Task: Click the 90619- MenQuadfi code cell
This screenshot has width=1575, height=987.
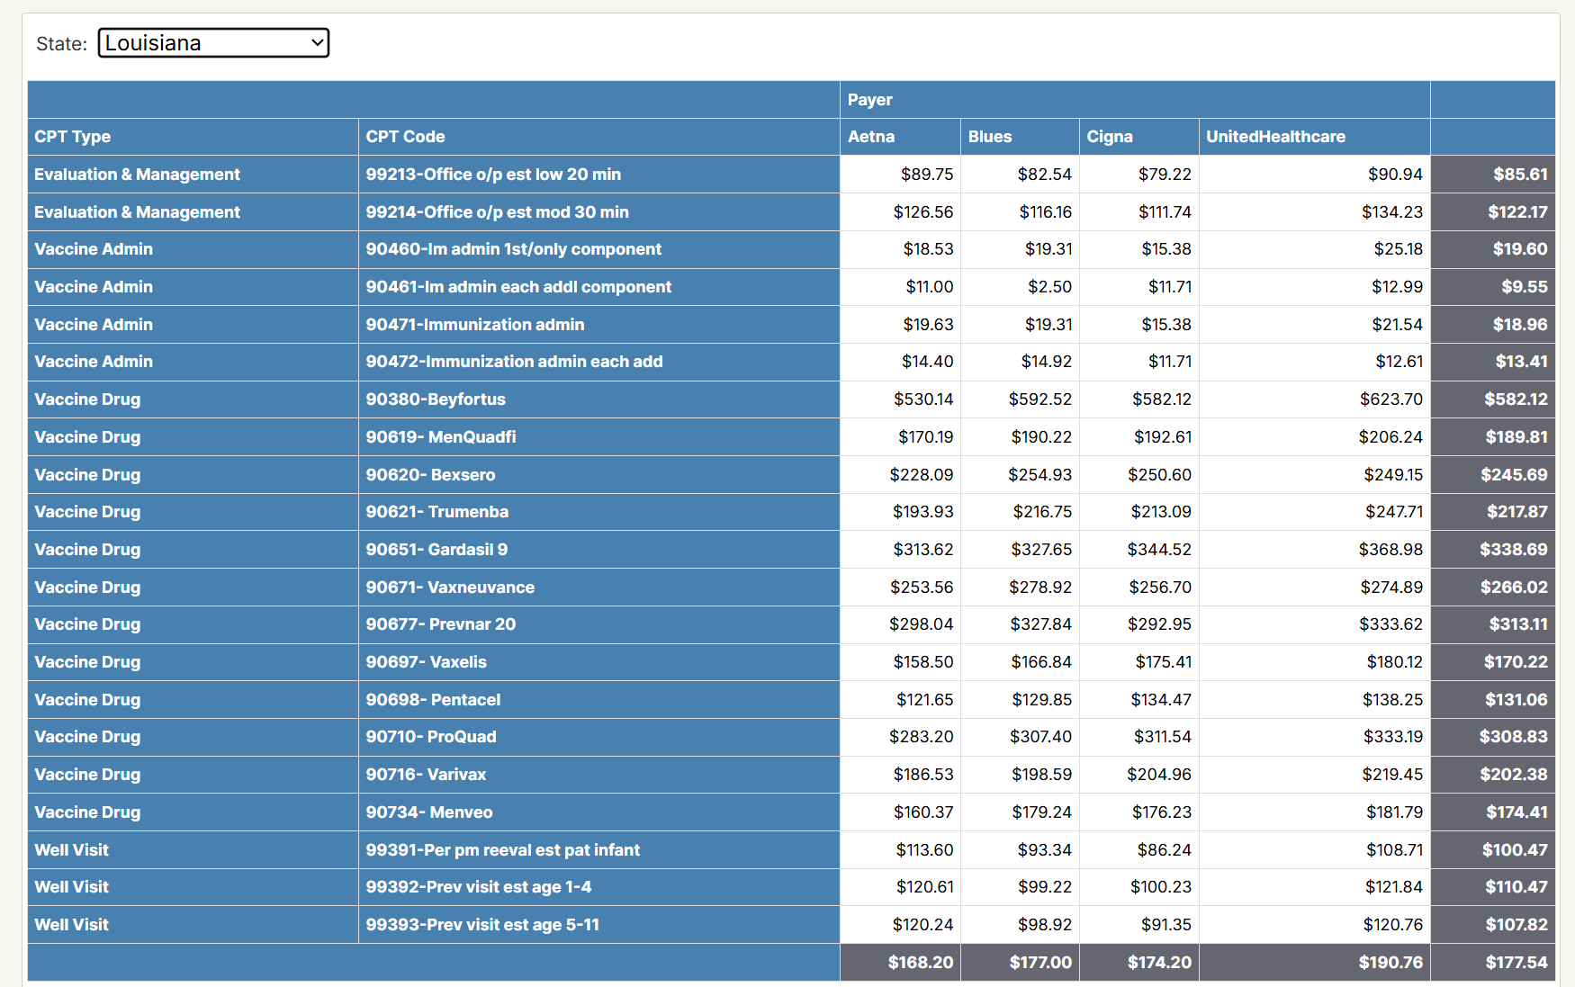Action: tap(599, 437)
